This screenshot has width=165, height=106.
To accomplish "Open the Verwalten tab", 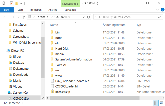I will tap(70, 10).
